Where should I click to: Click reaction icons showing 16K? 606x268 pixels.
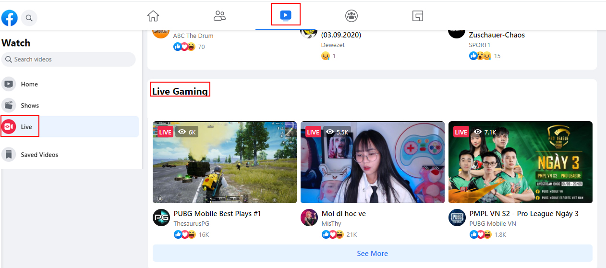pos(185,234)
